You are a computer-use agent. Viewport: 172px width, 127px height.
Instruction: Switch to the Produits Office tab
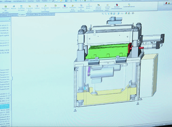tap(33, 15)
